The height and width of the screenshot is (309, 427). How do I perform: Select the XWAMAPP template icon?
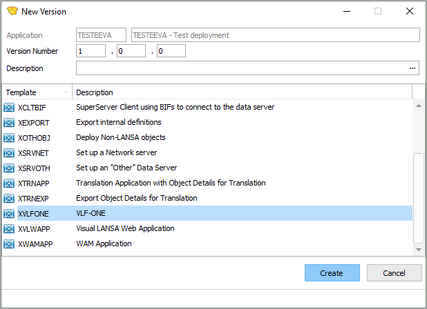[9, 244]
